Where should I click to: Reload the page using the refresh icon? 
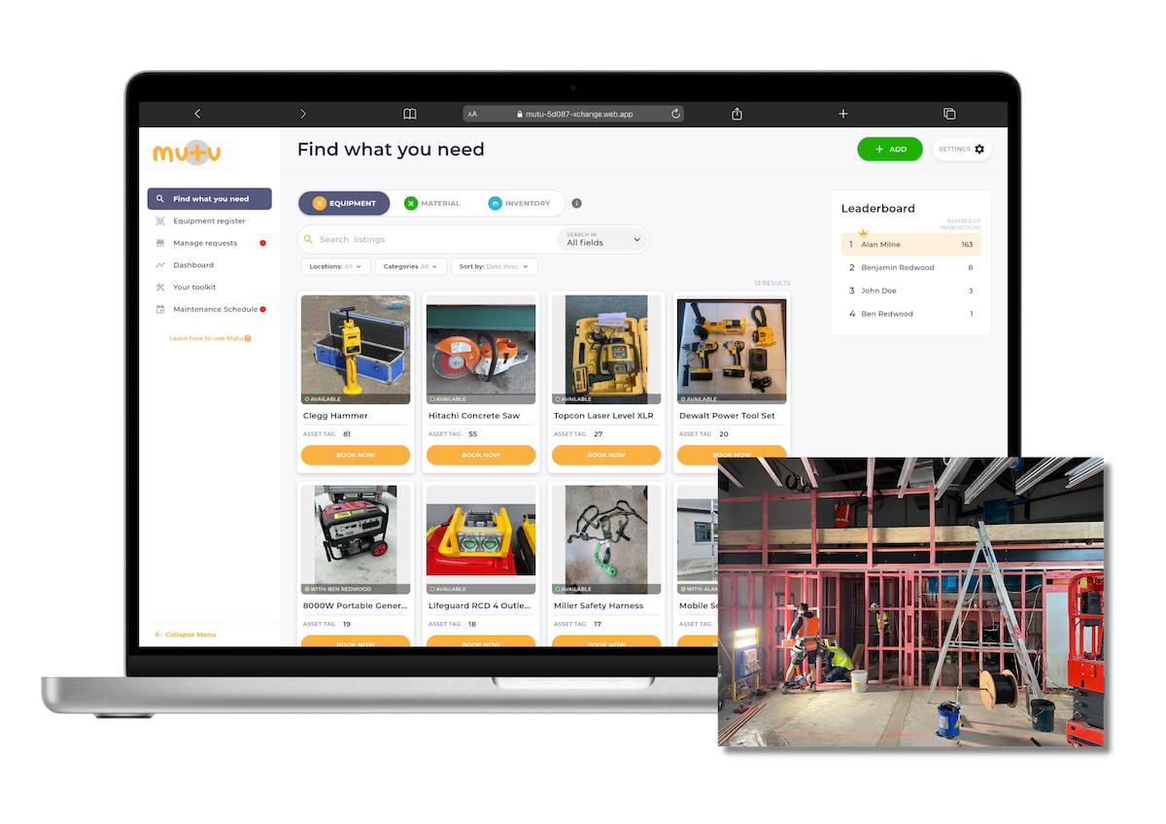click(x=675, y=114)
